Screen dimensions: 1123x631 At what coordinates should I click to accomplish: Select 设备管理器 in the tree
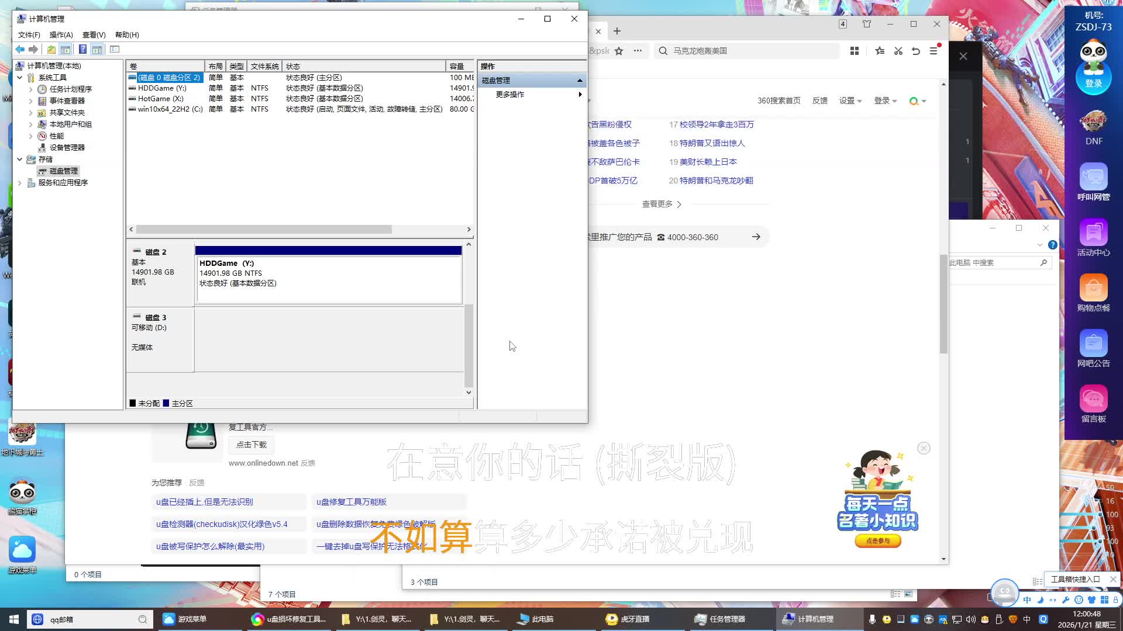pos(67,148)
